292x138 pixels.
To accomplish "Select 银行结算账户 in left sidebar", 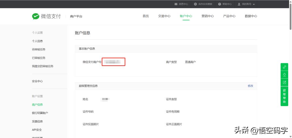I will (x=40, y=113).
